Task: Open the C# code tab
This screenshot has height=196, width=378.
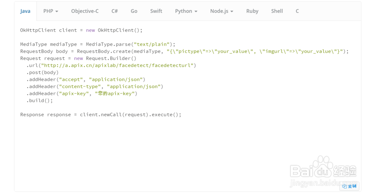Action: 115,11
